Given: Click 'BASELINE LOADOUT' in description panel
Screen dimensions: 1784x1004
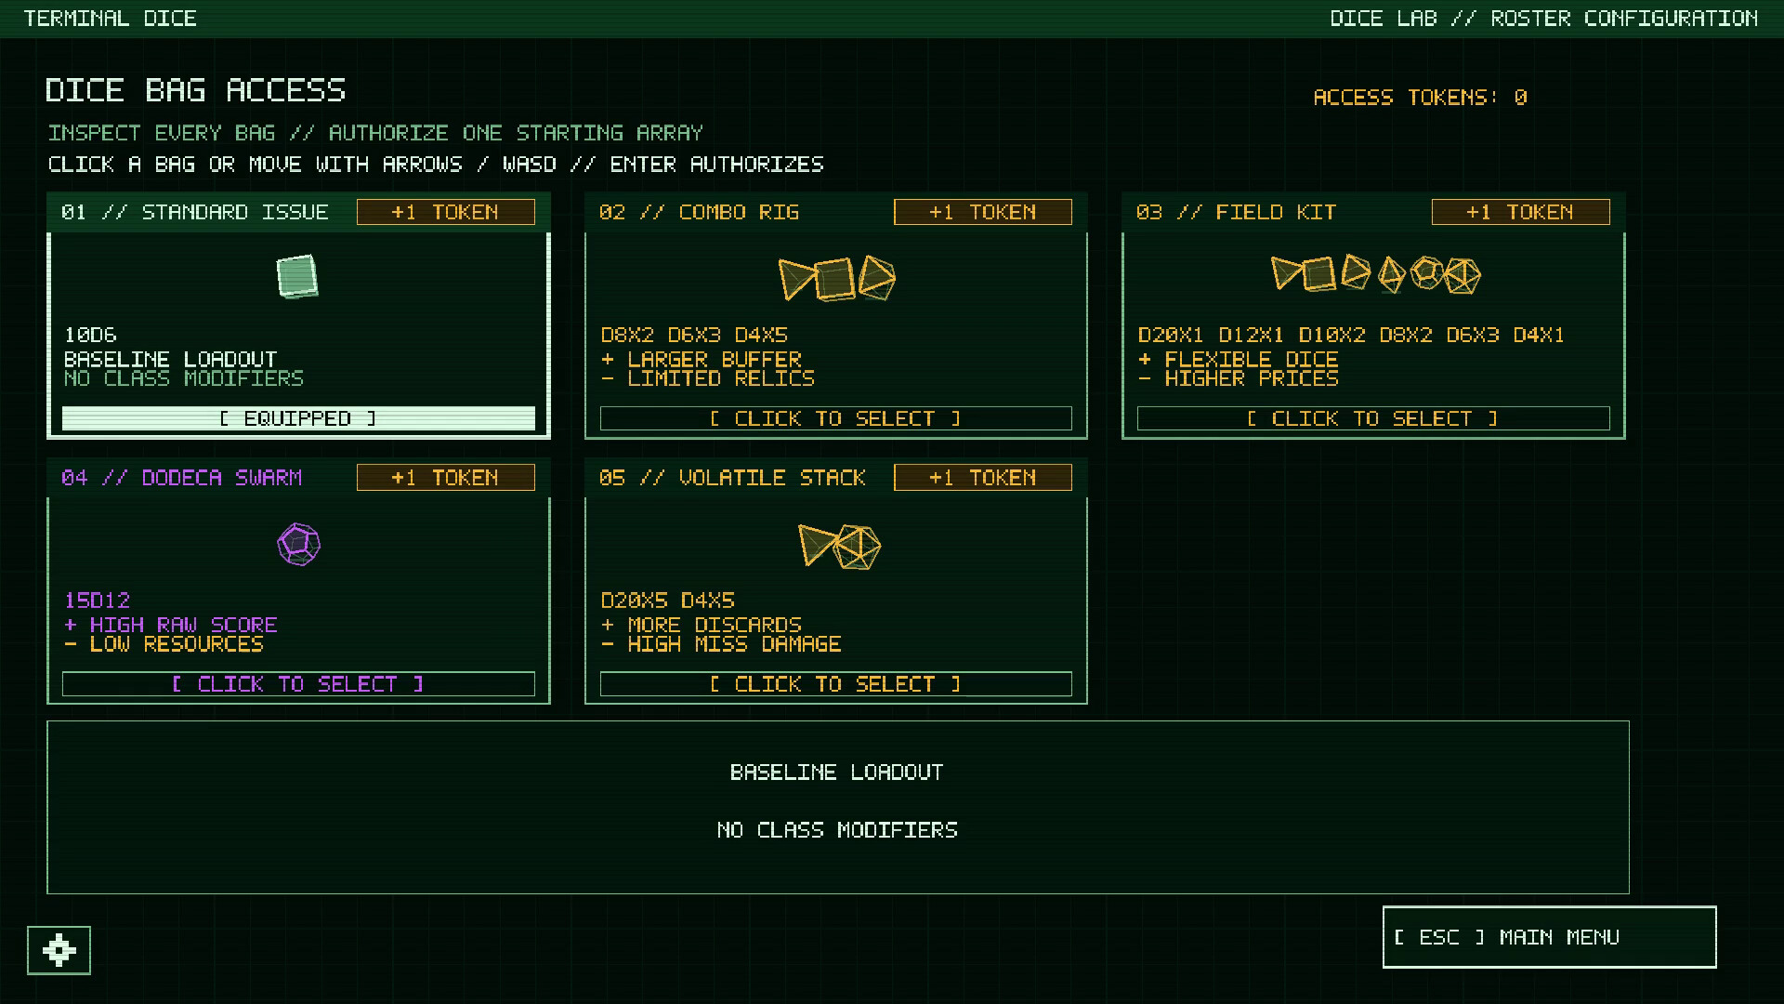Looking at the screenshot, I should click(x=837, y=773).
